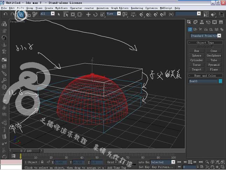This screenshot has height=170, width=226.
Task: Open the Graph Editors menu
Action: pyautogui.click(x=120, y=8)
